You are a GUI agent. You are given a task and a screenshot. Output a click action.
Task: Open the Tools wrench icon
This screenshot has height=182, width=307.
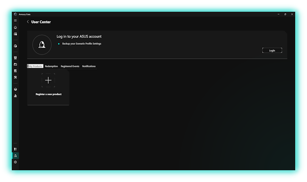coord(16,77)
